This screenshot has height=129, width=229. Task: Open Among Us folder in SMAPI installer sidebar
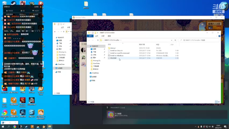(x=96, y=60)
